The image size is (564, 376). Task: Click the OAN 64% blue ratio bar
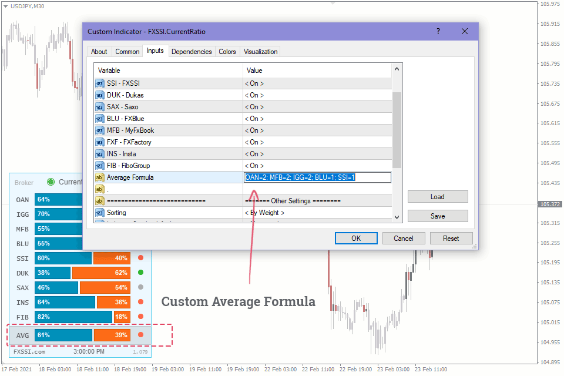pos(59,199)
